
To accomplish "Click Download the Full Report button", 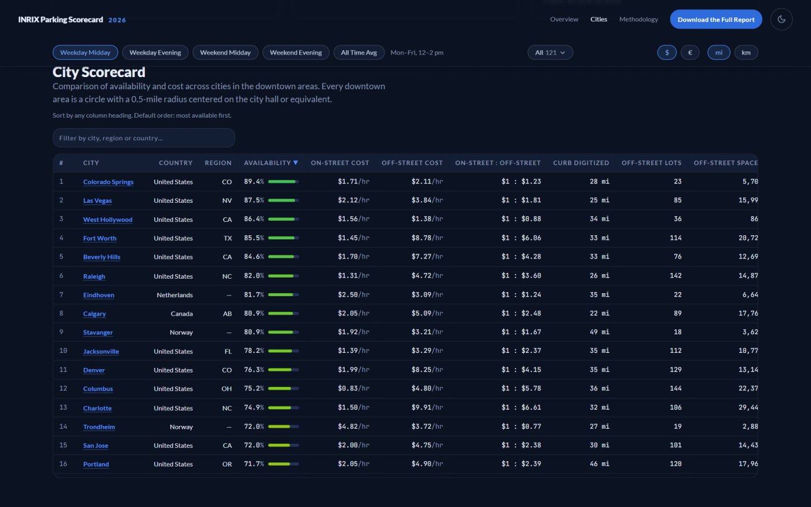I will tap(716, 19).
